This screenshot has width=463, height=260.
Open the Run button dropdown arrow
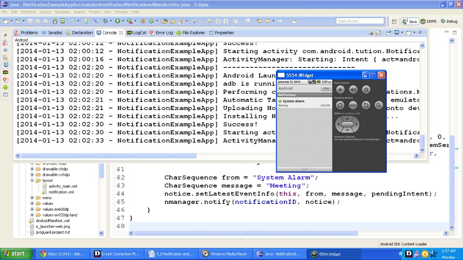click(x=122, y=21)
